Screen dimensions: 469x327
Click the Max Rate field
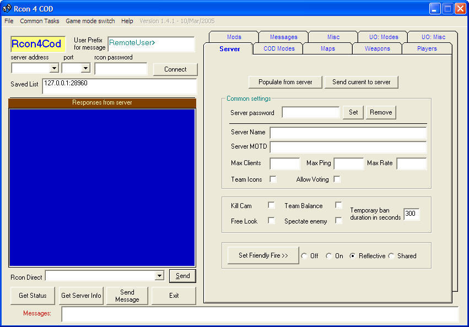(412, 163)
